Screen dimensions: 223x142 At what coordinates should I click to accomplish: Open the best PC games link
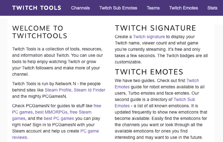59,118
